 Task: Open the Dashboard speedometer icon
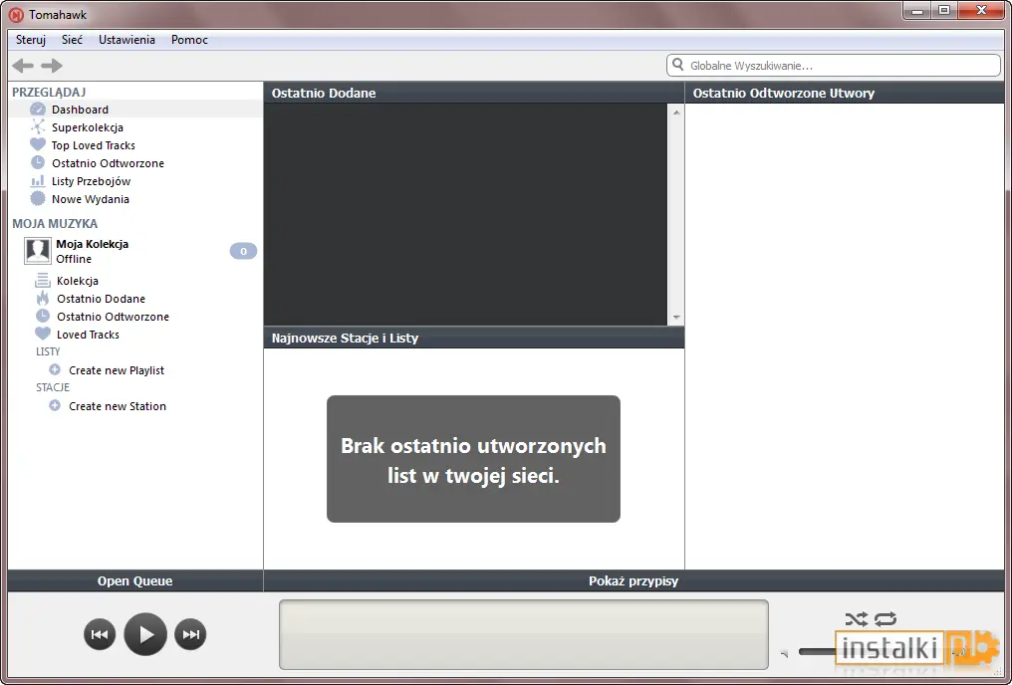(x=38, y=109)
